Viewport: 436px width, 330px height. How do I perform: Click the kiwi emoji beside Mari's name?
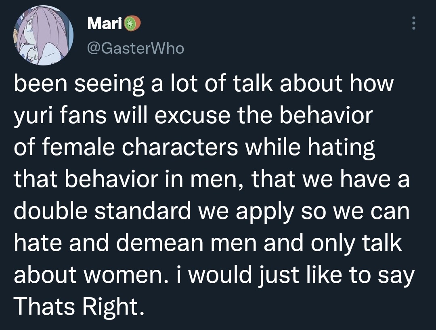point(129,24)
